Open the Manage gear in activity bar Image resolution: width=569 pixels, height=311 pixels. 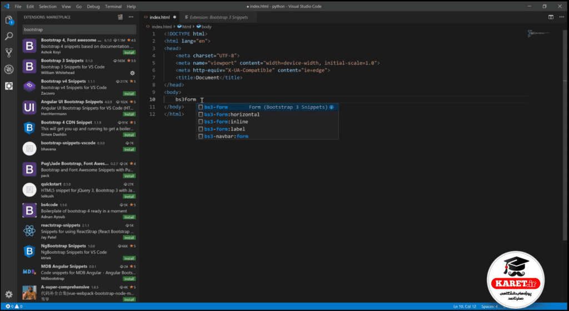[x=9, y=294]
